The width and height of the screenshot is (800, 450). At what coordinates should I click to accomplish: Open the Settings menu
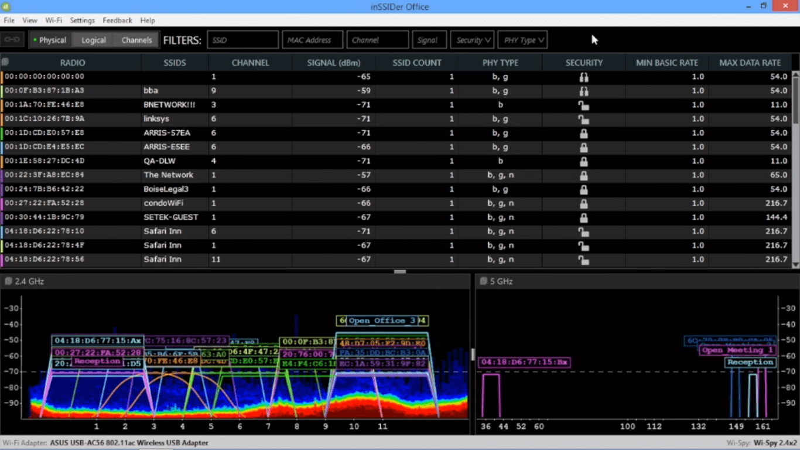[x=82, y=20]
